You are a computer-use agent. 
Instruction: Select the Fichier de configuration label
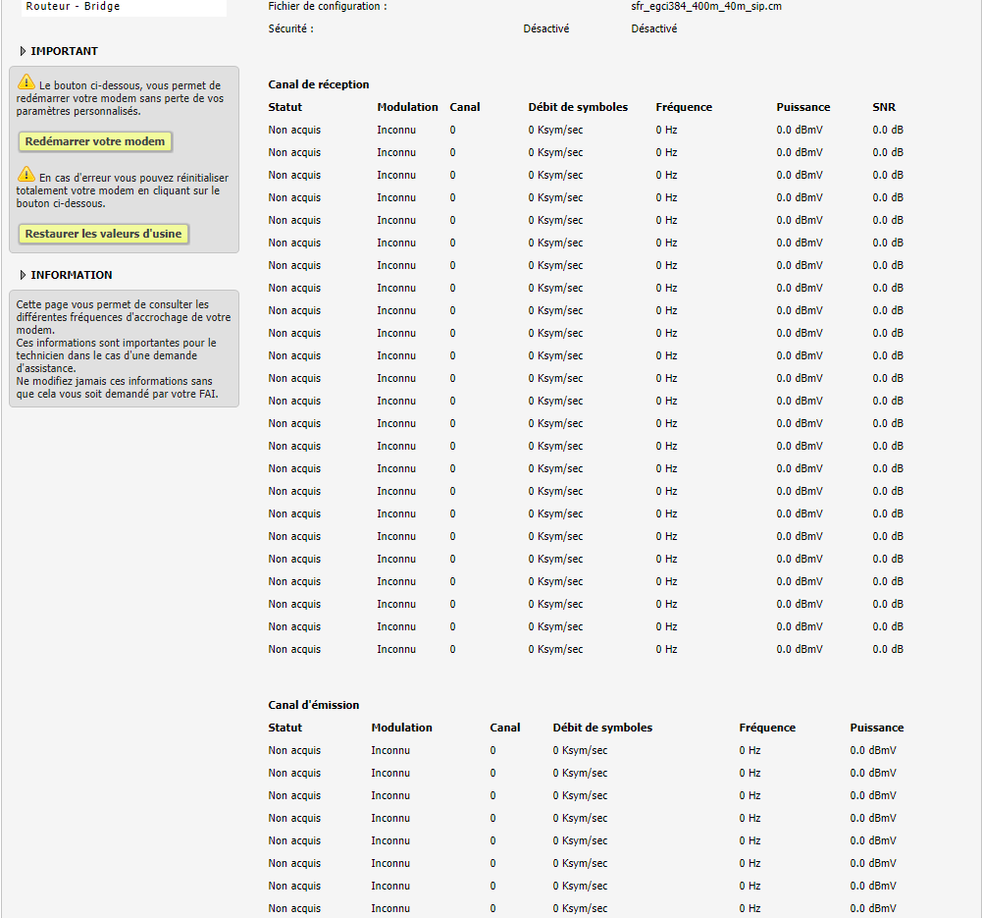[x=328, y=6]
